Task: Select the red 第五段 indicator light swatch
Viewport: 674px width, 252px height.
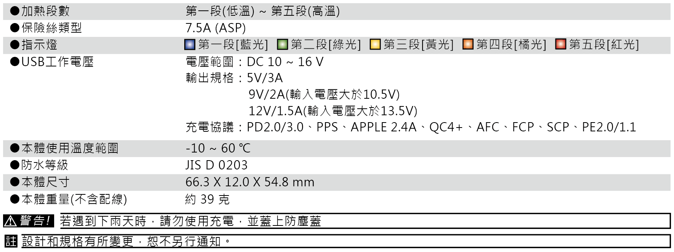Action: (561, 45)
